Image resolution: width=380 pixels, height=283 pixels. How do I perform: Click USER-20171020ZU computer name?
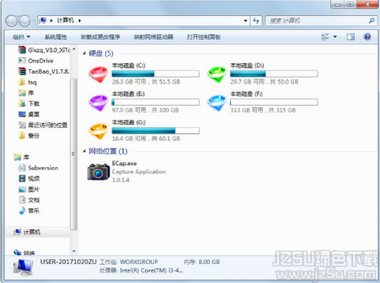point(68,262)
